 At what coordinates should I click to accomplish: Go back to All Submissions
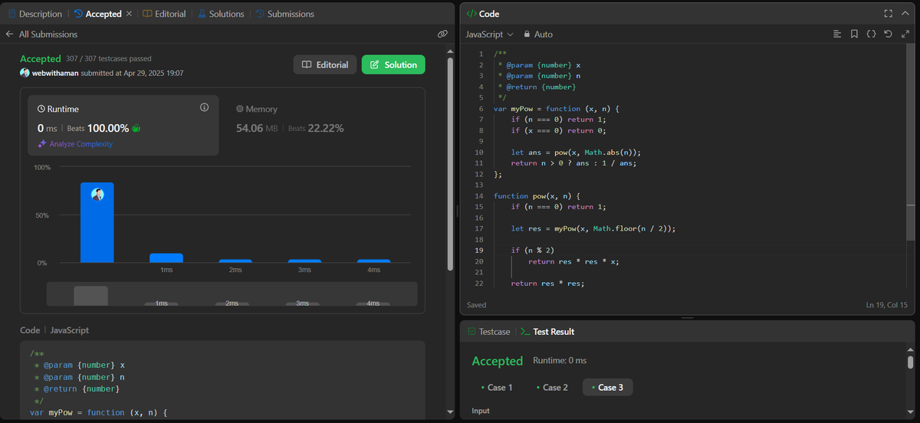pos(41,34)
